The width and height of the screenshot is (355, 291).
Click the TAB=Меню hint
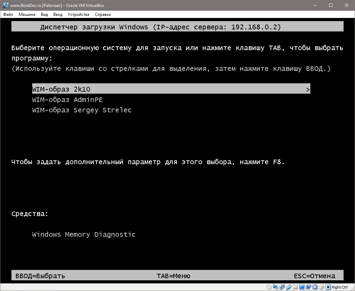click(173, 276)
